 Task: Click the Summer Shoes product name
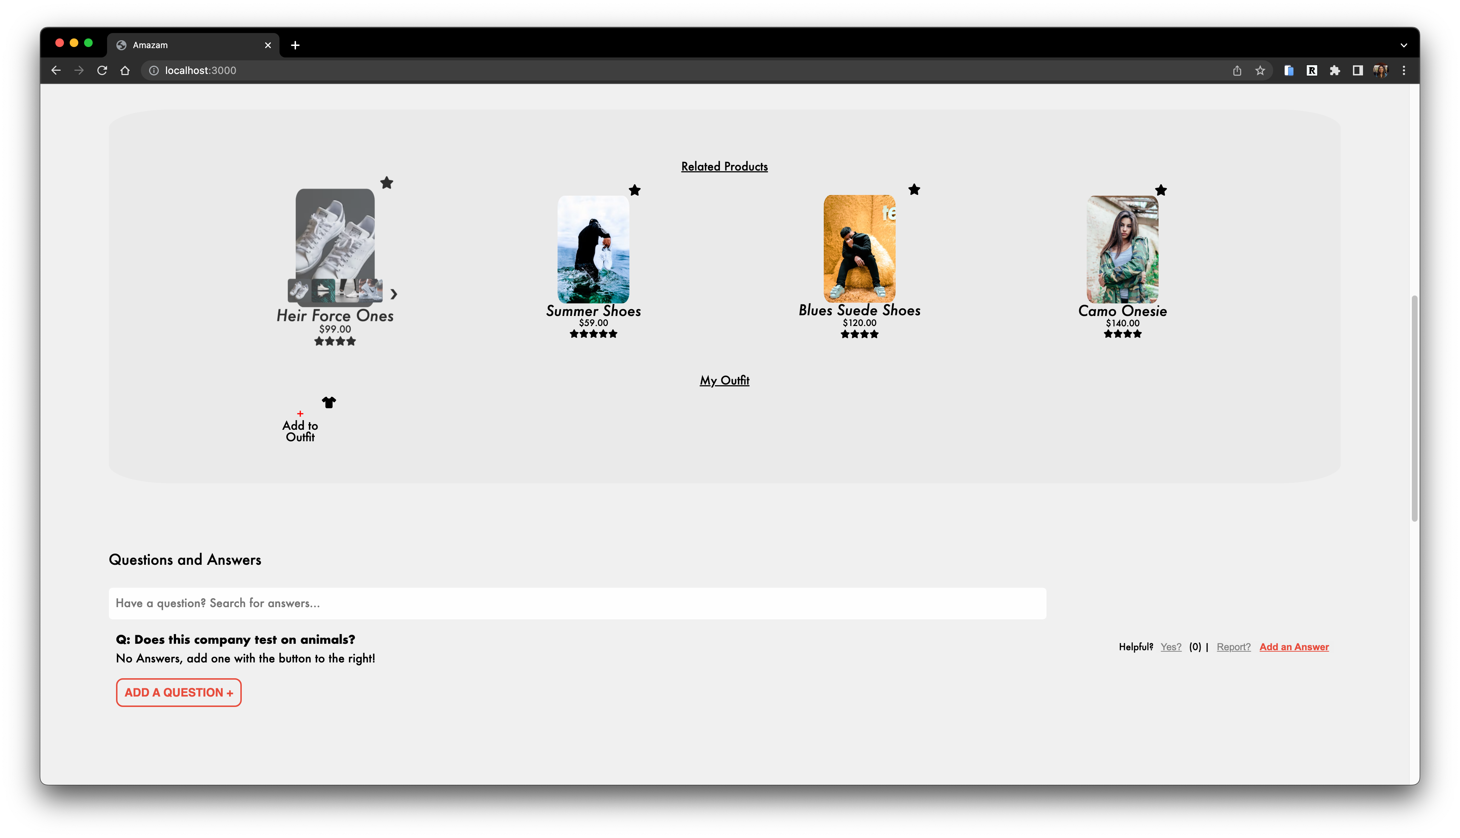(593, 311)
